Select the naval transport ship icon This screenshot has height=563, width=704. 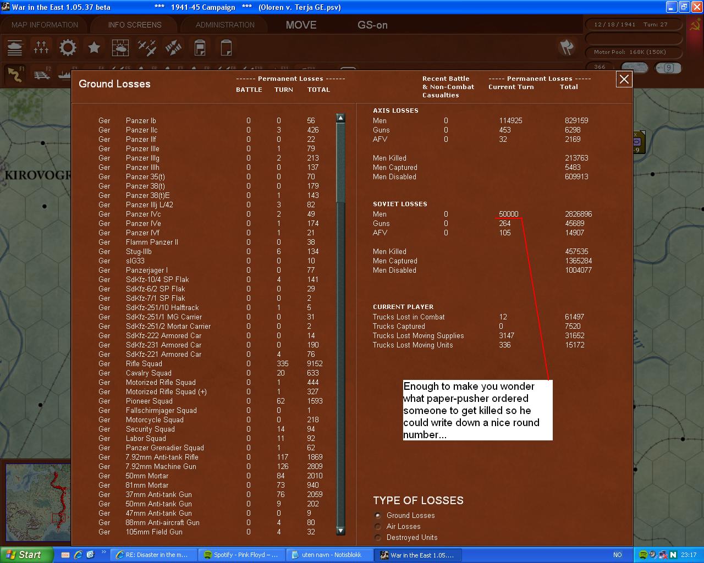(64, 74)
